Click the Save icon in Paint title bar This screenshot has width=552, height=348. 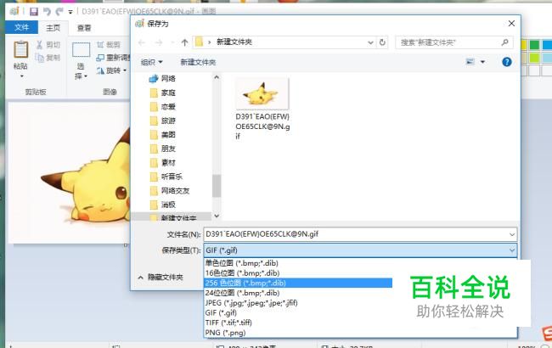34,12
